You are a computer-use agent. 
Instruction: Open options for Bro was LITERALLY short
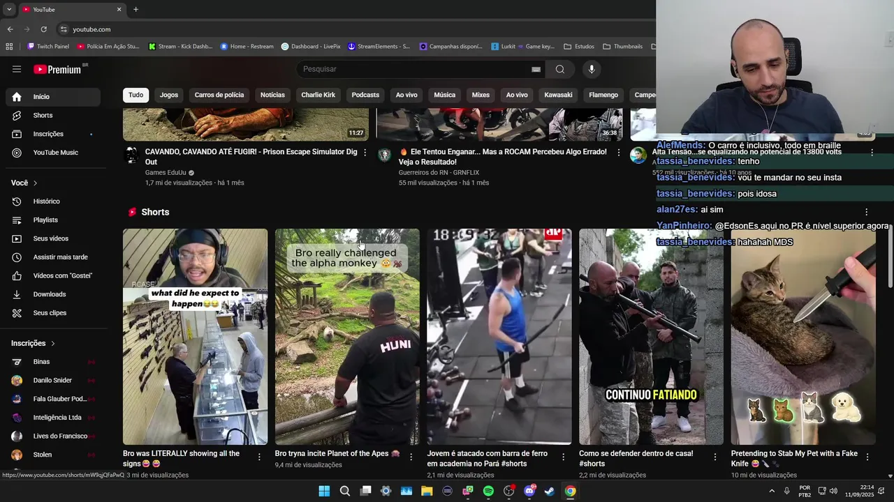[259, 457]
